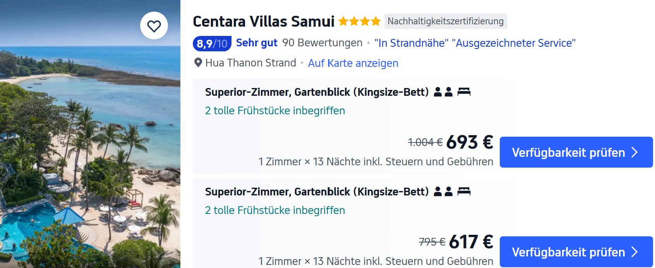Open the 90 Bewertungen reviews
Screen dimensions: 655x268
(x=322, y=43)
